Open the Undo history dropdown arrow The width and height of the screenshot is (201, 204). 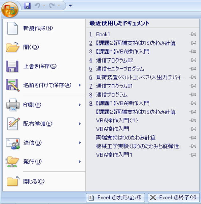click(44, 5)
